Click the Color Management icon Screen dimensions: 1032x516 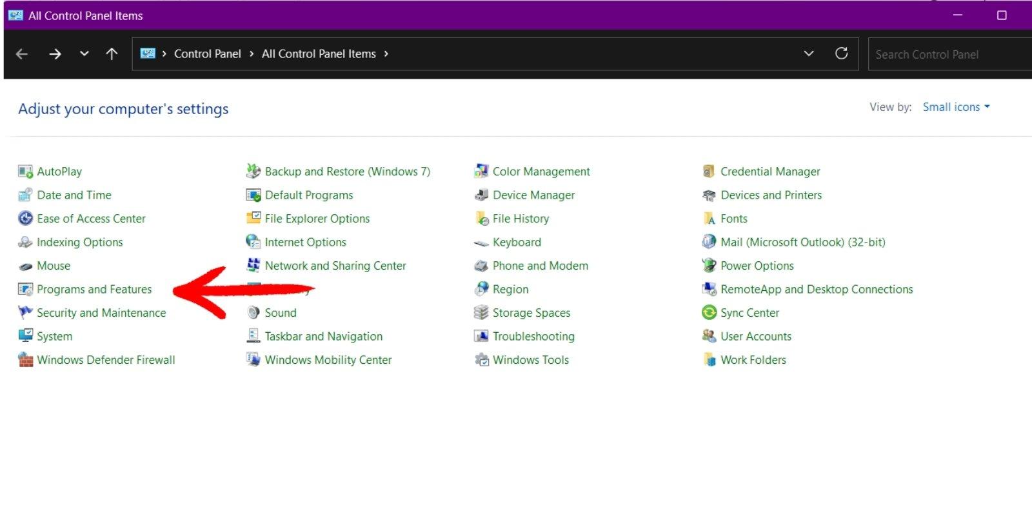[x=481, y=172]
